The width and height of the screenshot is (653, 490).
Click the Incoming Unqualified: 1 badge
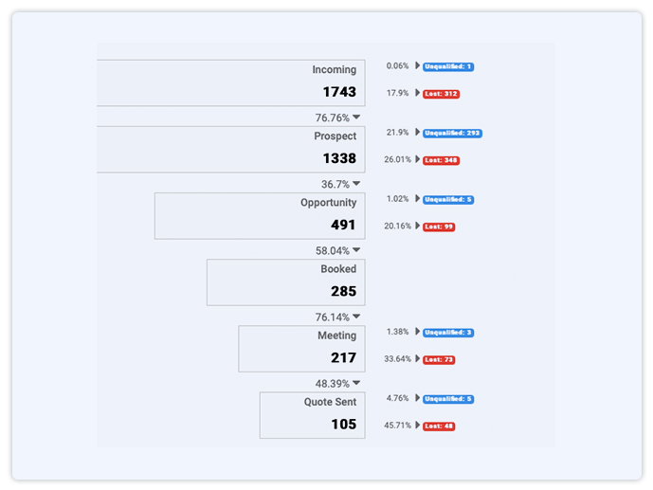click(x=448, y=66)
